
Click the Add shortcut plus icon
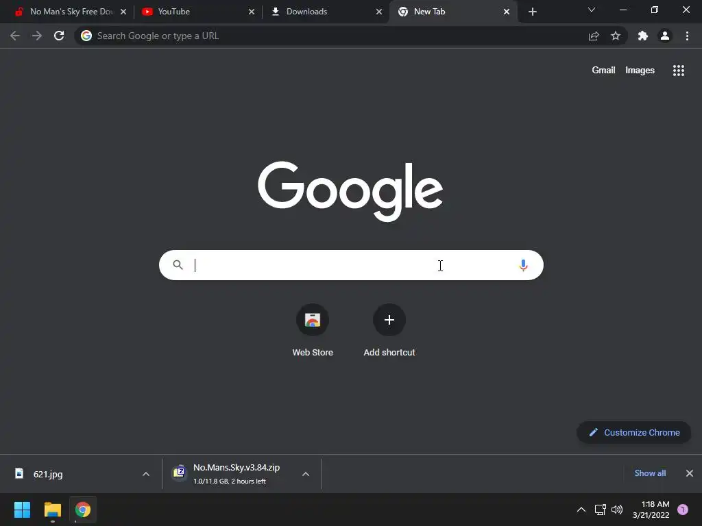[x=389, y=320]
